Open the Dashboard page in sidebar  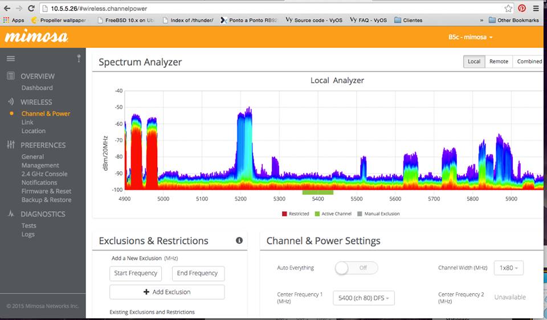37,88
